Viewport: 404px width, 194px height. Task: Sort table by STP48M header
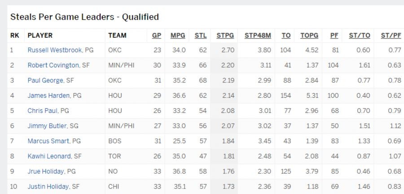(x=258, y=35)
